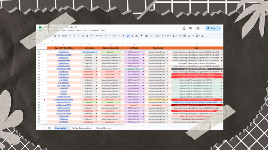This screenshot has width=268, height=150.
Task: Open the comments history icon
Action: (191, 28)
